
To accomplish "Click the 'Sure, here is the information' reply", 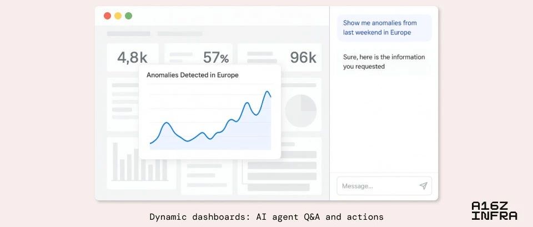I will pos(384,62).
